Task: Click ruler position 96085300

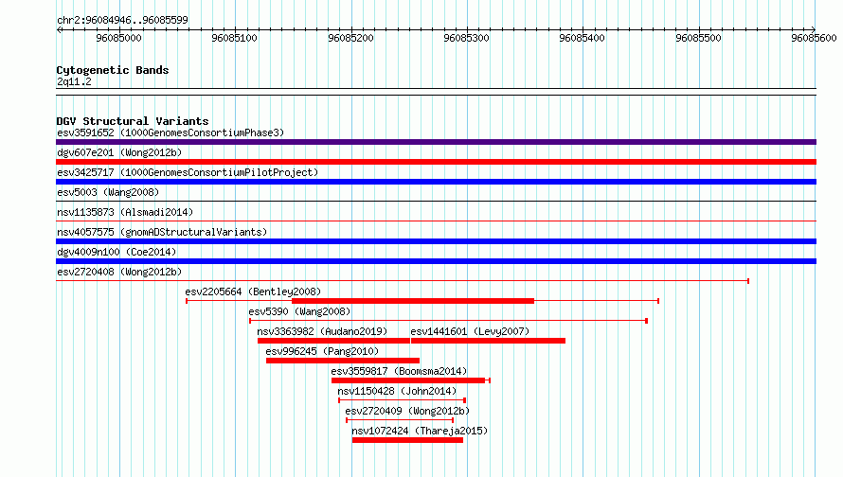Action: (466, 38)
